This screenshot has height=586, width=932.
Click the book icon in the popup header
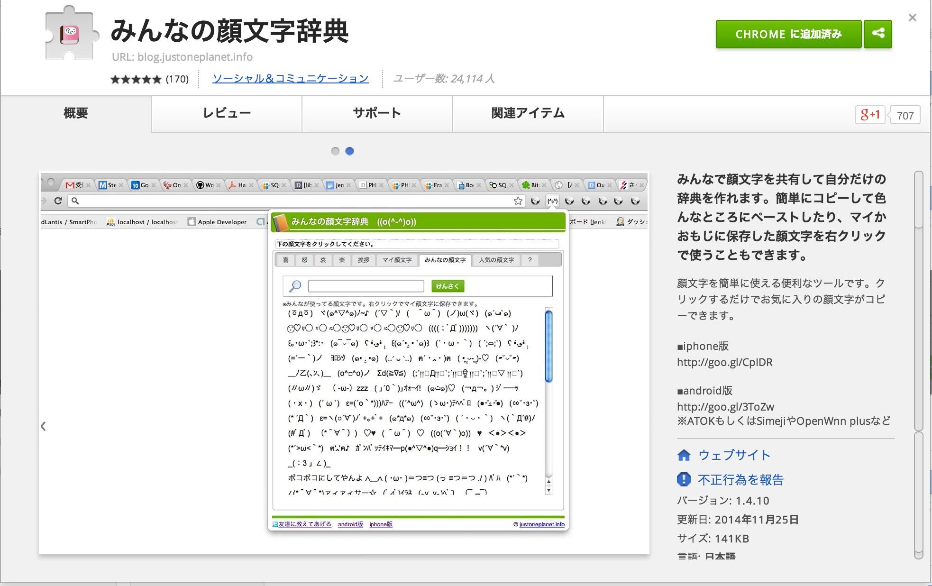pos(281,223)
